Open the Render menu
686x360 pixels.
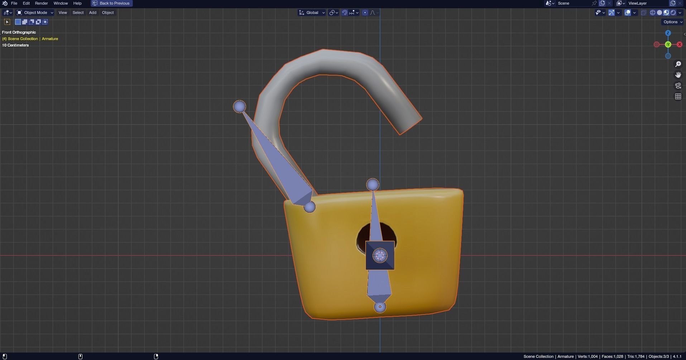tap(41, 3)
